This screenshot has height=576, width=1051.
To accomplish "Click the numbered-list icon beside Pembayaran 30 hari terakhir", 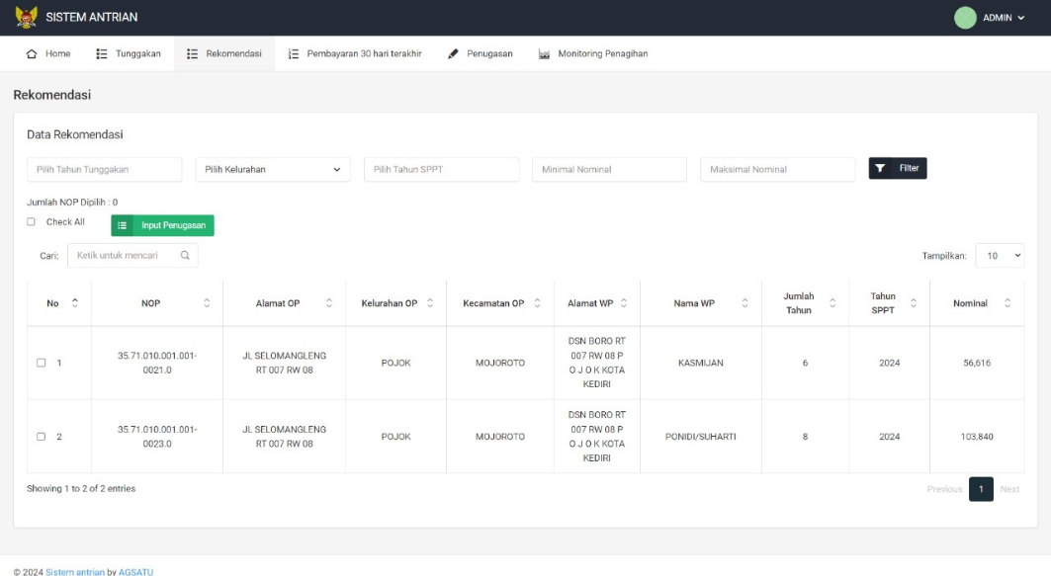I will 294,53.
